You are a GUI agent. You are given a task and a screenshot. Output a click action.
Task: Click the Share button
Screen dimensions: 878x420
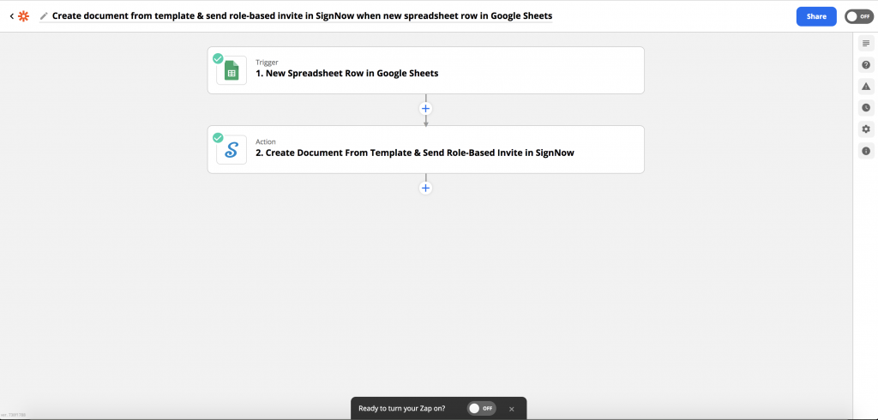(x=815, y=16)
